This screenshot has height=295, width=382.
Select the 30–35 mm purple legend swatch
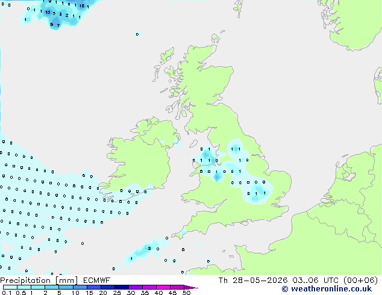[x=136, y=287]
